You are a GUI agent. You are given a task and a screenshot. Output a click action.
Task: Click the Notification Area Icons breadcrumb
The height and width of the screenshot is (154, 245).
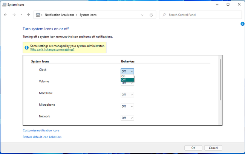click(60, 15)
